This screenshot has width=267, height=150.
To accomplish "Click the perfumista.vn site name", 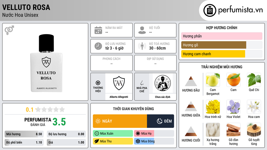I will point(241,10).
